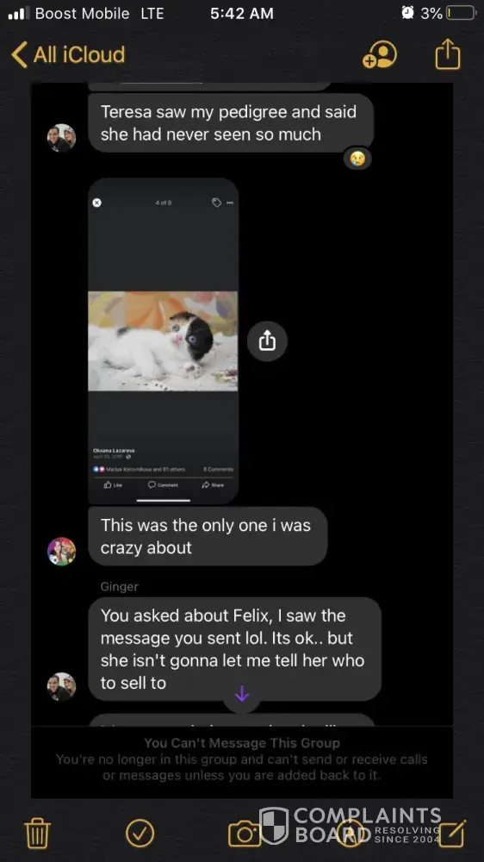Viewport: 484px width, 862px height.
Task: Select the 'You asked about Felix' message
Action: click(234, 649)
